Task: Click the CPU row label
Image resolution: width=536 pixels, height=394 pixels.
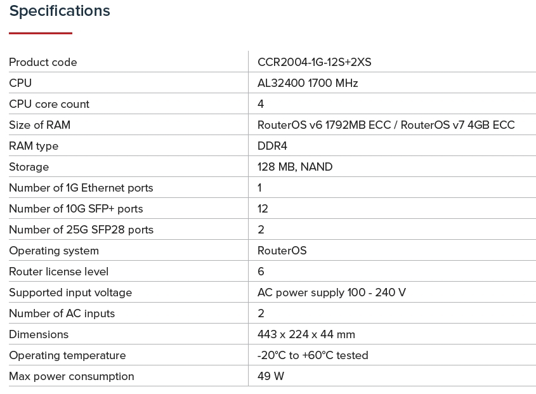Action: tap(20, 83)
